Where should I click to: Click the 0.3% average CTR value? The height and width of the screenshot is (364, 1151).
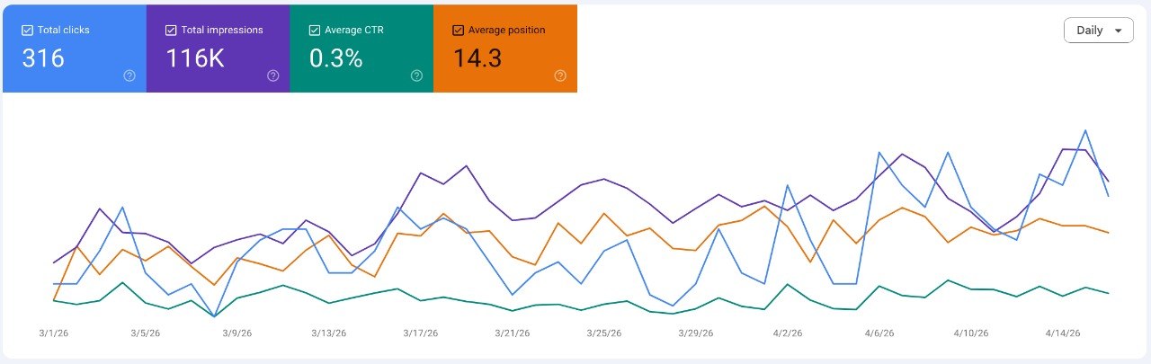[336, 58]
